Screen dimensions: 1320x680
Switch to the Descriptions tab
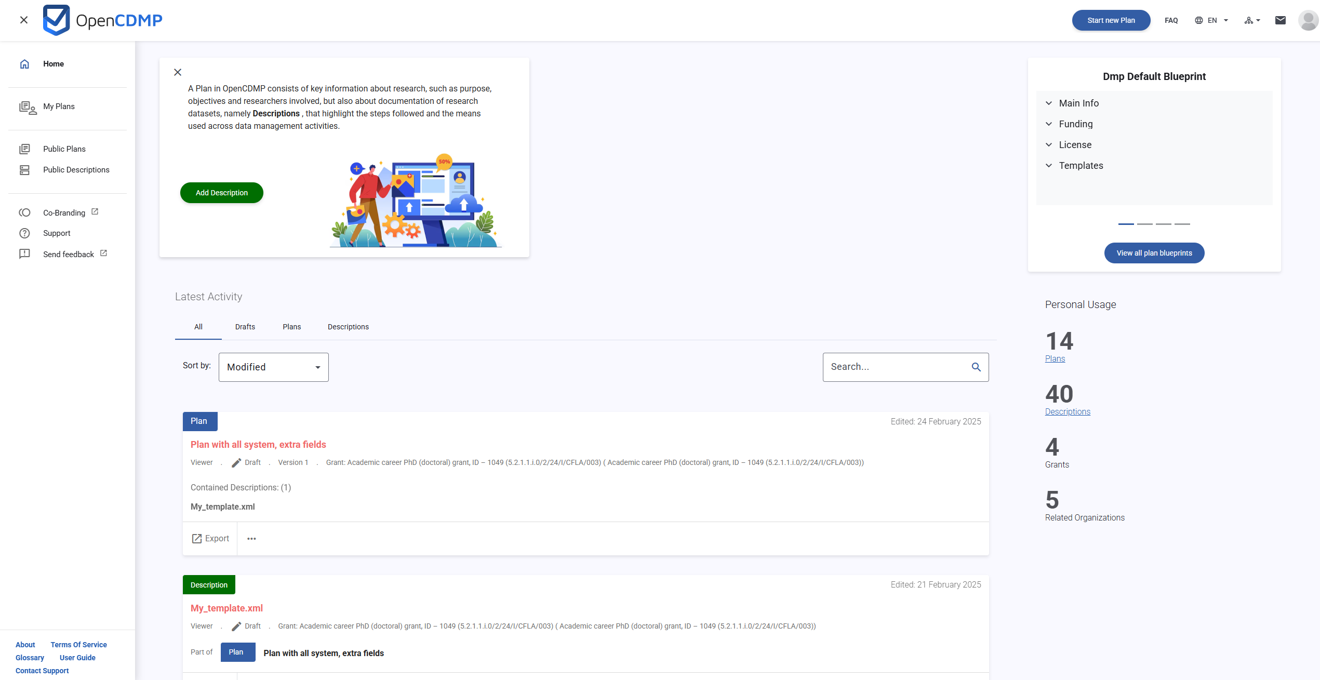(348, 327)
